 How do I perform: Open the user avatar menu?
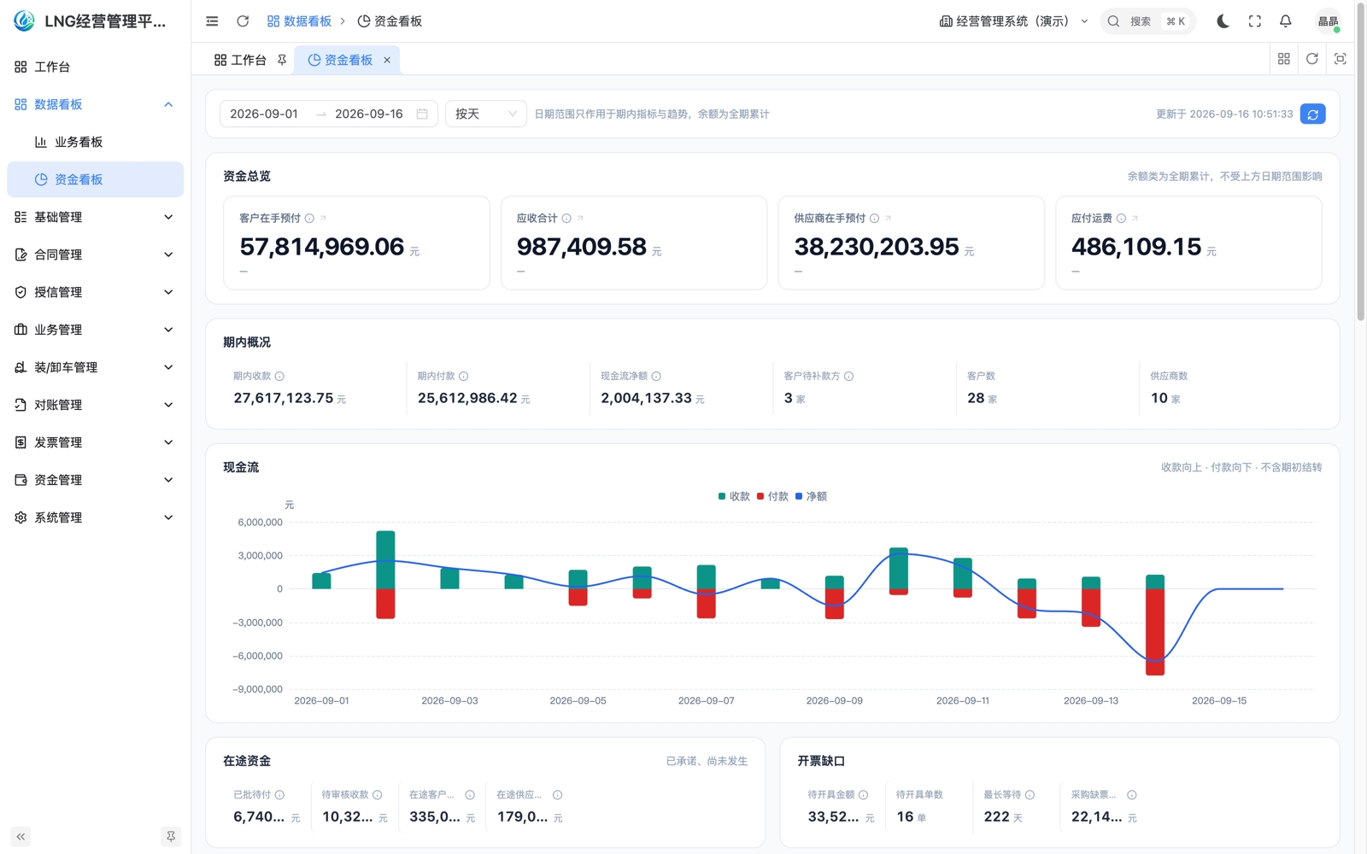click(1328, 21)
